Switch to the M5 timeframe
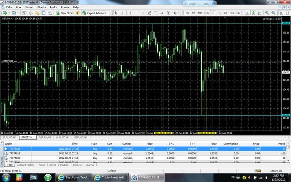 (x=194, y=13)
